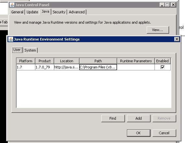Go to the Security tab in Java Control Panel
The height and width of the screenshot is (143, 185).
(59, 12)
